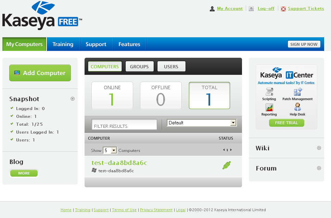Expand the Wiki section
The image size is (331, 218).
click(319, 148)
